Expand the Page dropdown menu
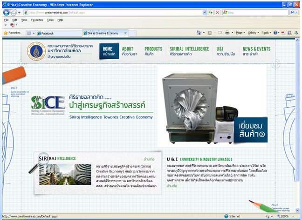The height and width of the screenshot is (220, 302). 240,33
